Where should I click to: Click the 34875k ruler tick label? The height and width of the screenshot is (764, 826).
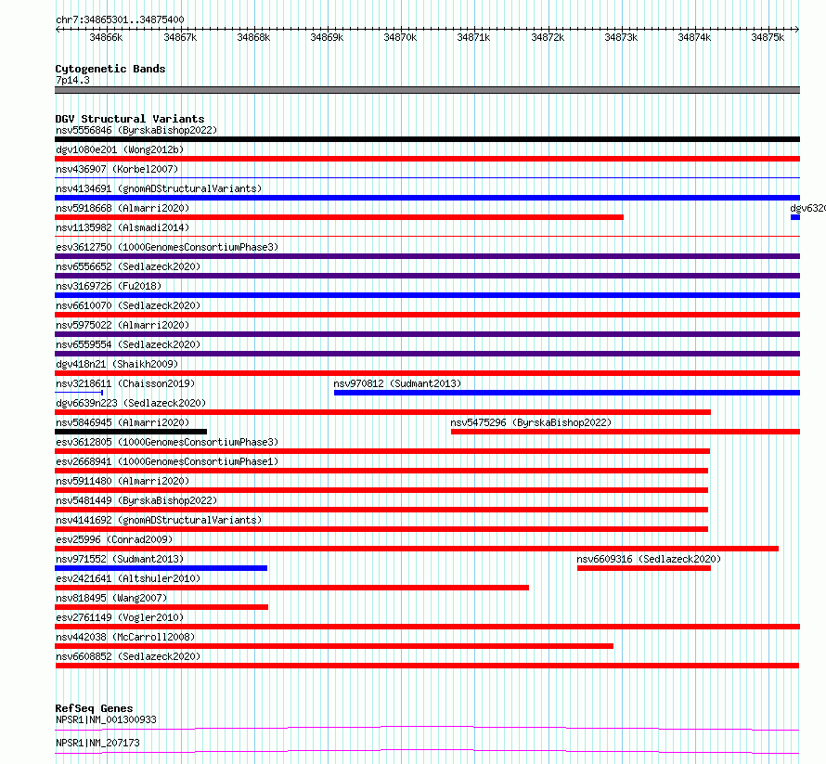[768, 37]
